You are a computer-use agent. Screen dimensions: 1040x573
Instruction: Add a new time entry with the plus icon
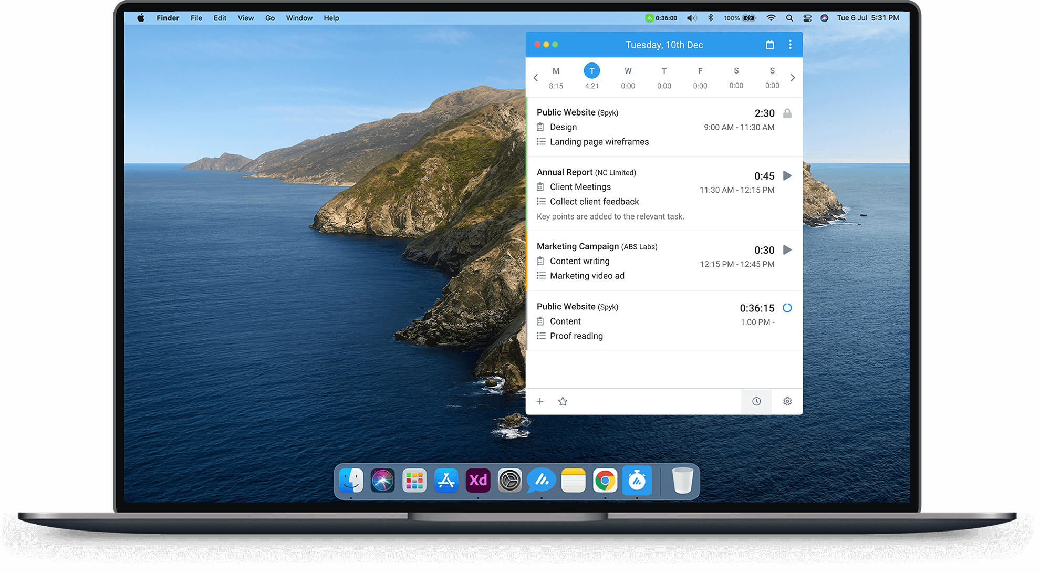point(540,401)
